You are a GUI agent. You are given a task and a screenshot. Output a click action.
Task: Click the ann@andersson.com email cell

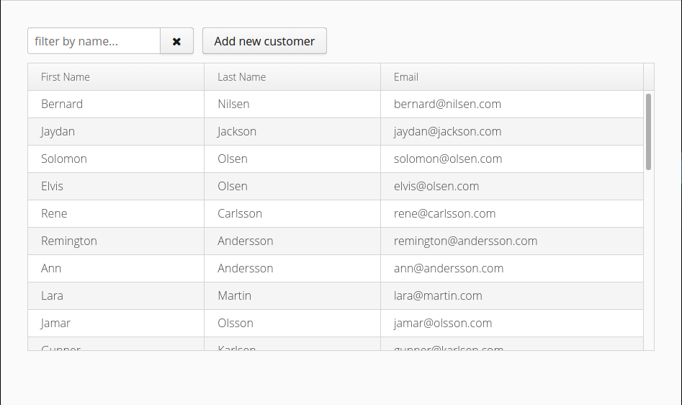click(449, 269)
